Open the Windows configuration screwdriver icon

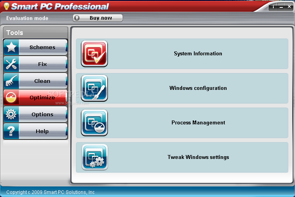94,88
